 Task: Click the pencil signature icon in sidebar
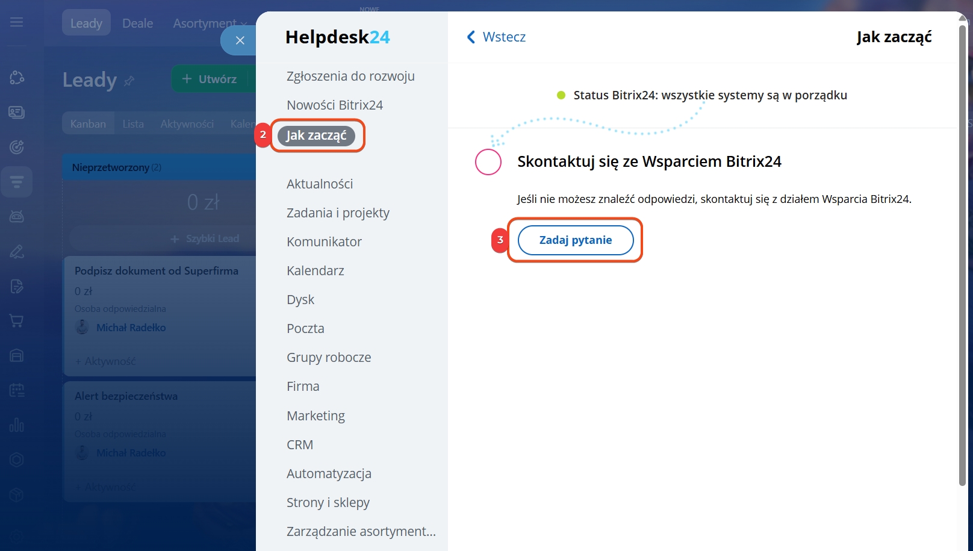[17, 251]
